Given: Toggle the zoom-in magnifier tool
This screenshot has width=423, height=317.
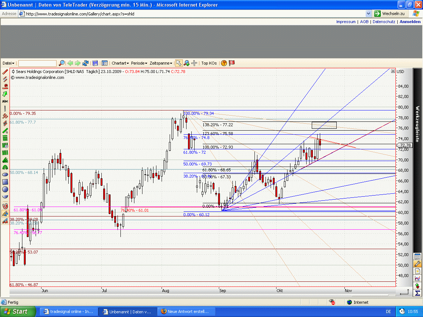Looking at the screenshot, I should tap(187, 63).
